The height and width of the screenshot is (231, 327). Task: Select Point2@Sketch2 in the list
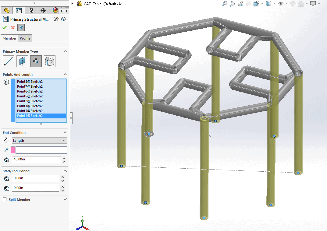pos(41,101)
